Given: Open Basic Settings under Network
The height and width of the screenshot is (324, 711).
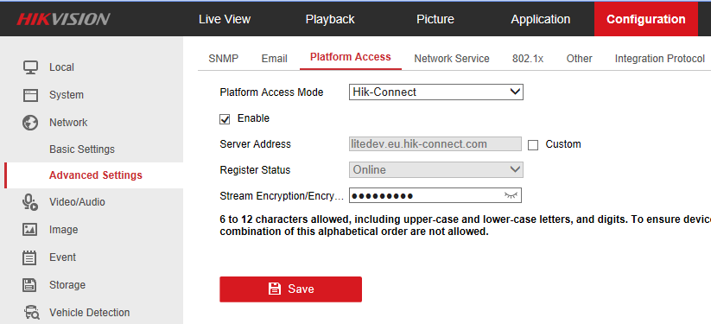Looking at the screenshot, I should pos(82,149).
